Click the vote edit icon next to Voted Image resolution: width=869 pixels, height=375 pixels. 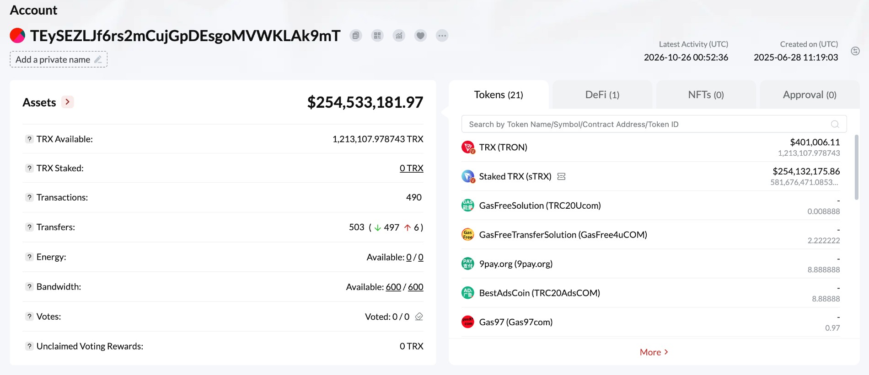(419, 317)
